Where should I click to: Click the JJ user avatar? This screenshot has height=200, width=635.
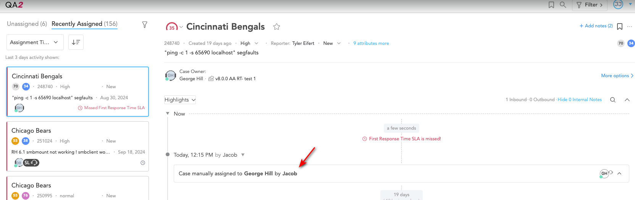(618, 4)
